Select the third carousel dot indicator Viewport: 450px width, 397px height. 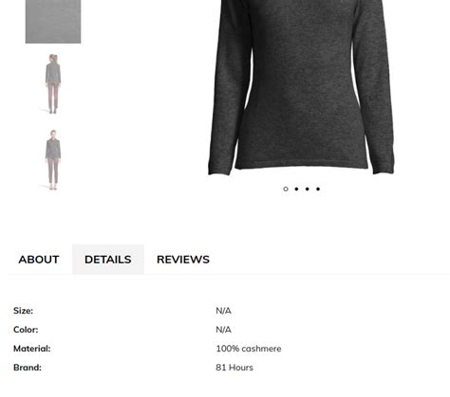(308, 189)
